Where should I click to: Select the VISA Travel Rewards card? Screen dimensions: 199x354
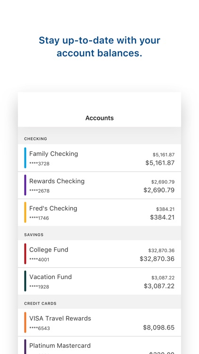pos(99,322)
